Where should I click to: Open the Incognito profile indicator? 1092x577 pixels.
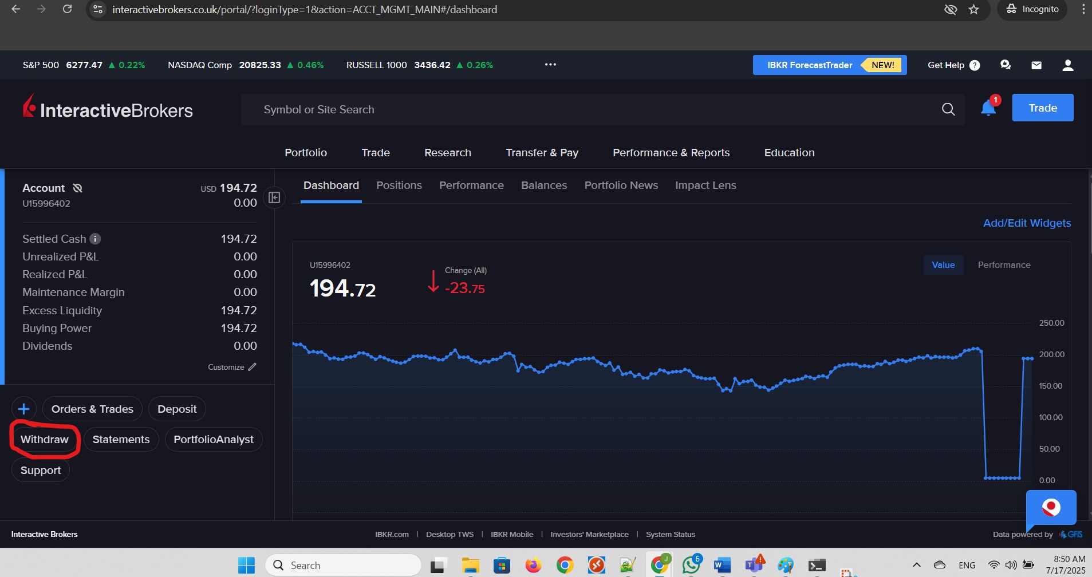(x=1032, y=9)
